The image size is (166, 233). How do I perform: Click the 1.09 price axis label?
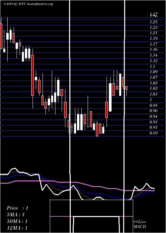[153, 72]
